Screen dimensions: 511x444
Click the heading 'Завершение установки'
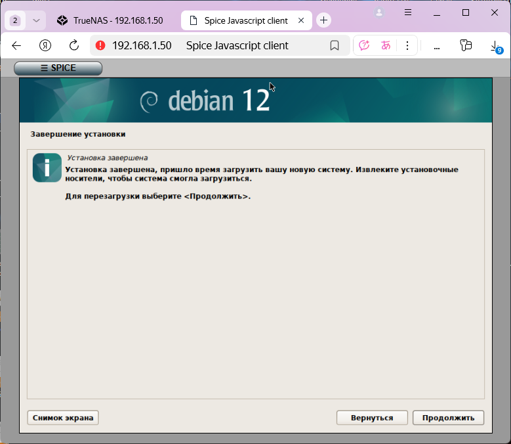pos(78,134)
